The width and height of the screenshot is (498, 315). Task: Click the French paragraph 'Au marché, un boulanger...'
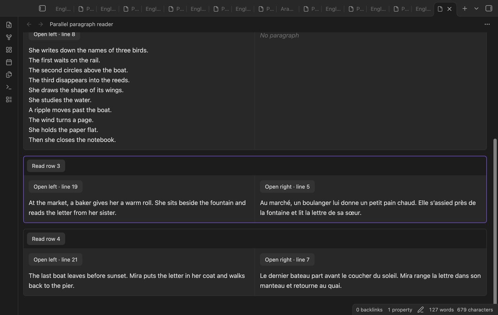pyautogui.click(x=368, y=208)
